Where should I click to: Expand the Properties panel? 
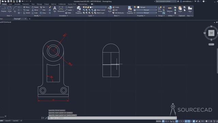click(141, 16)
